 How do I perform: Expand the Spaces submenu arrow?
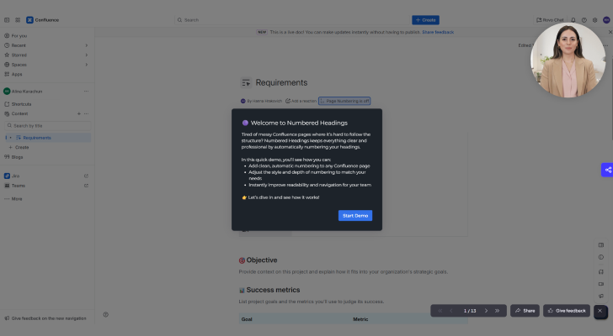pyautogui.click(x=87, y=65)
